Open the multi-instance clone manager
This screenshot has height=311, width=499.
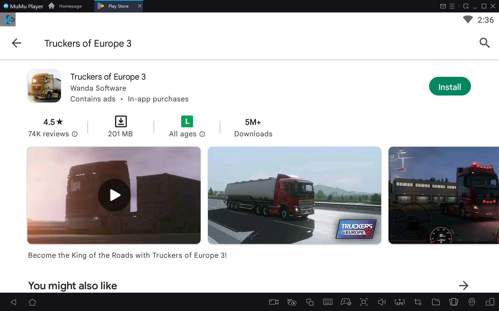coord(310,302)
